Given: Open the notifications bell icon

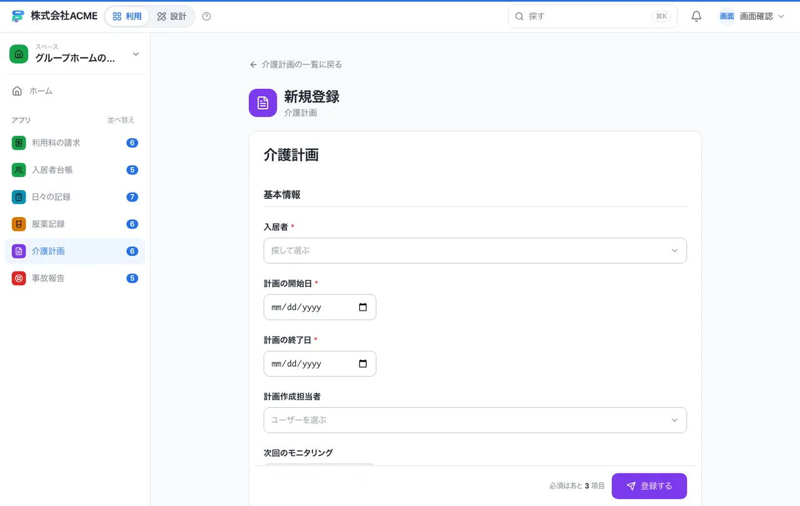Looking at the screenshot, I should pos(696,16).
